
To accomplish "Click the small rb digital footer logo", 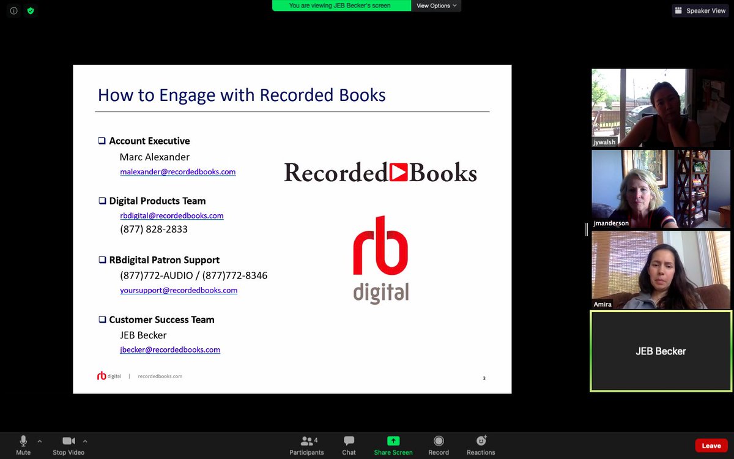I will [109, 376].
